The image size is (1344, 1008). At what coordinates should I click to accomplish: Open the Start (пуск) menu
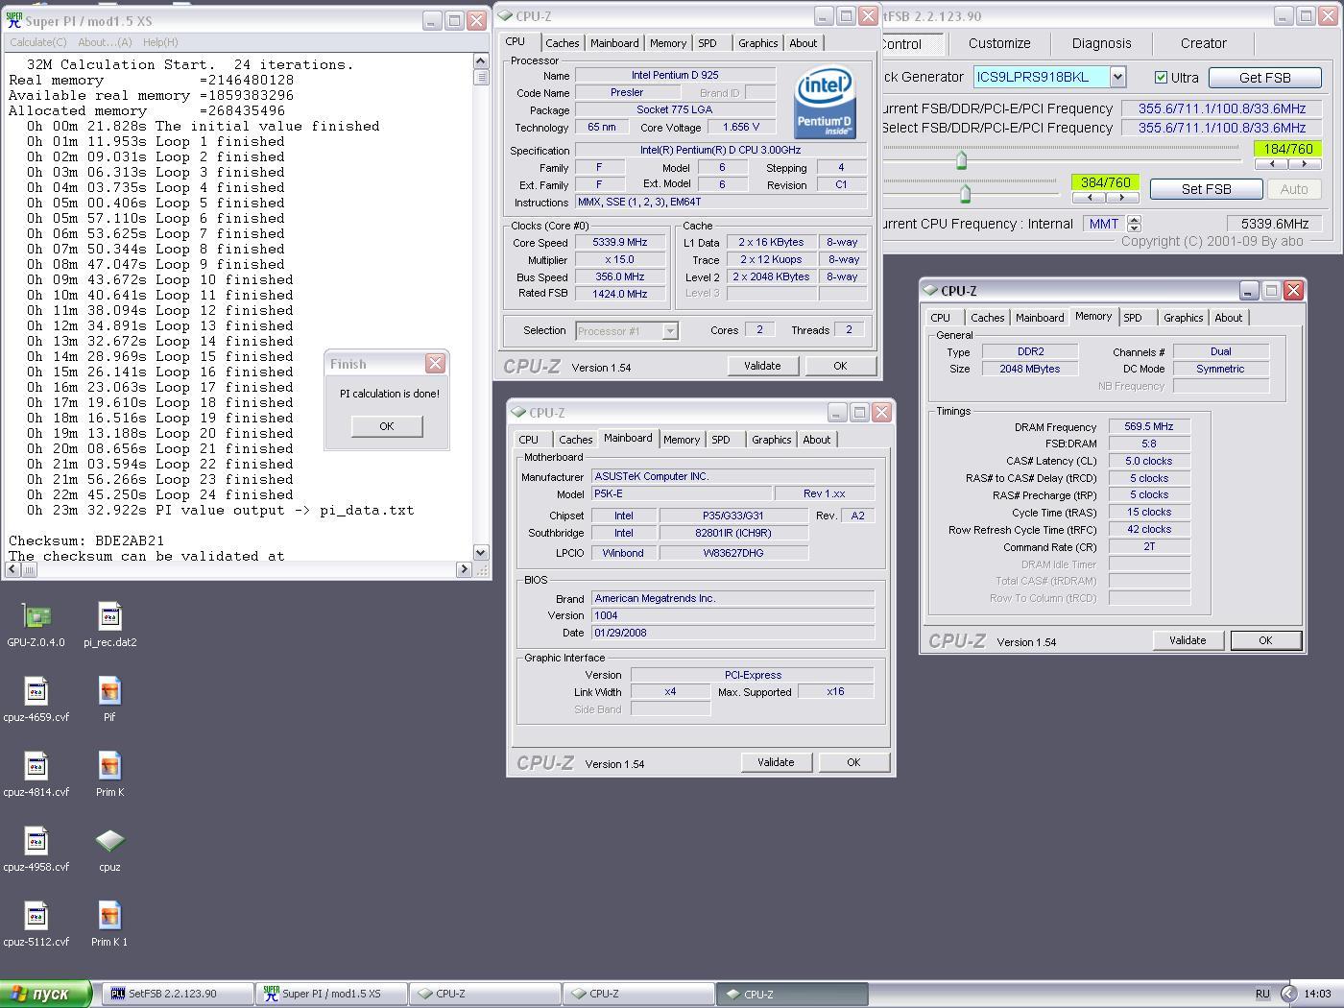(x=46, y=994)
